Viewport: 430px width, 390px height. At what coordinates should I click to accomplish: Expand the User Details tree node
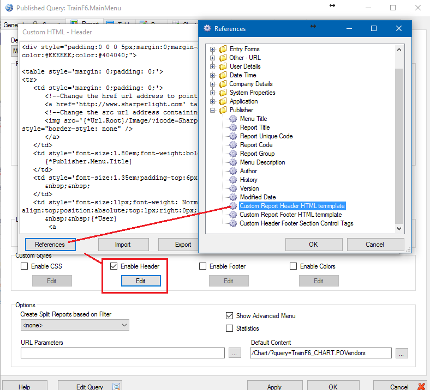[x=212, y=67]
